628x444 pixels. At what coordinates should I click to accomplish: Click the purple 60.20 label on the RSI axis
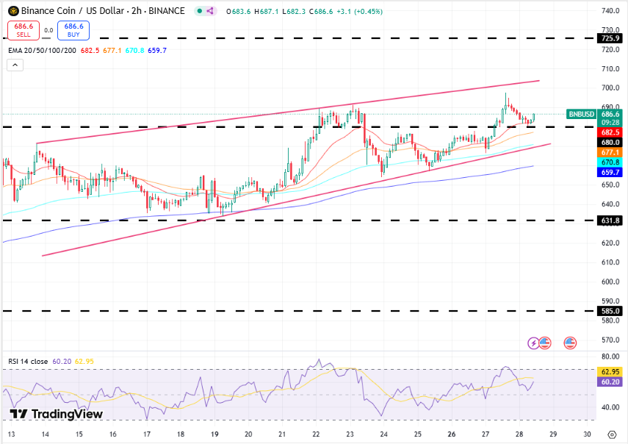click(610, 382)
